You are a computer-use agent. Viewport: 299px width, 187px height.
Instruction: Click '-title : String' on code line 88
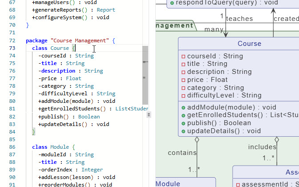[61, 162]
